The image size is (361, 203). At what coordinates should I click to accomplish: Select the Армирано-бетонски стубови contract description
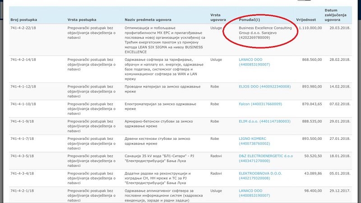(159, 124)
